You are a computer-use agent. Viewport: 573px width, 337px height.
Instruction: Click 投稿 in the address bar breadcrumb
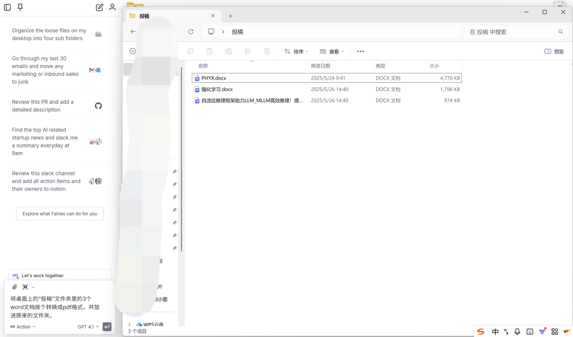point(238,32)
